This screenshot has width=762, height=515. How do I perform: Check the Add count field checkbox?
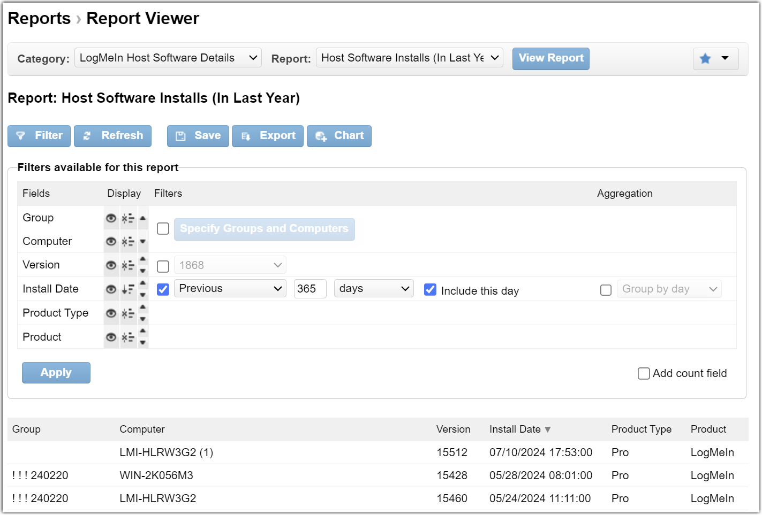(x=644, y=373)
